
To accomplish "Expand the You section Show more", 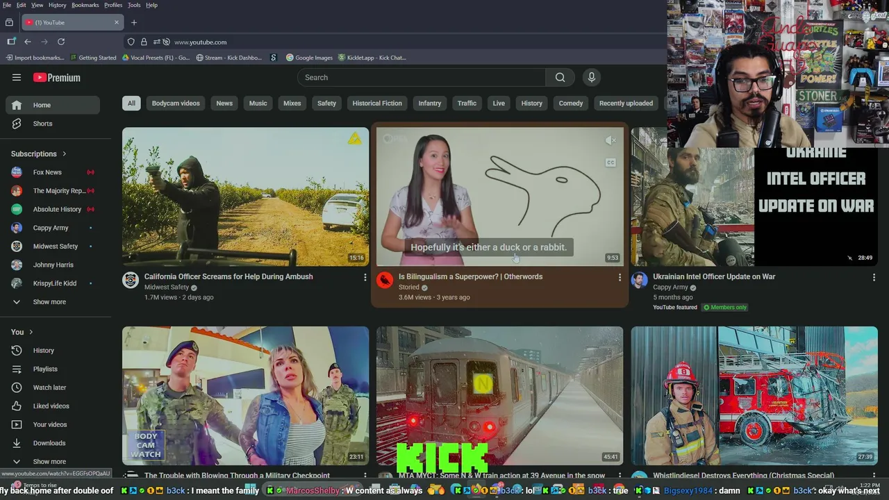I will point(53,462).
